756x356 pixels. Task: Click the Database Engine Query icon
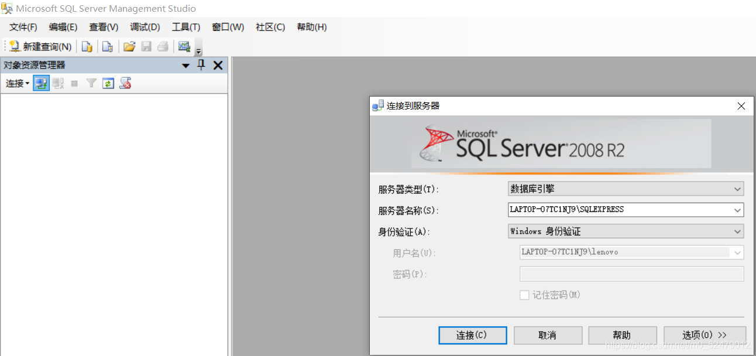(x=87, y=47)
